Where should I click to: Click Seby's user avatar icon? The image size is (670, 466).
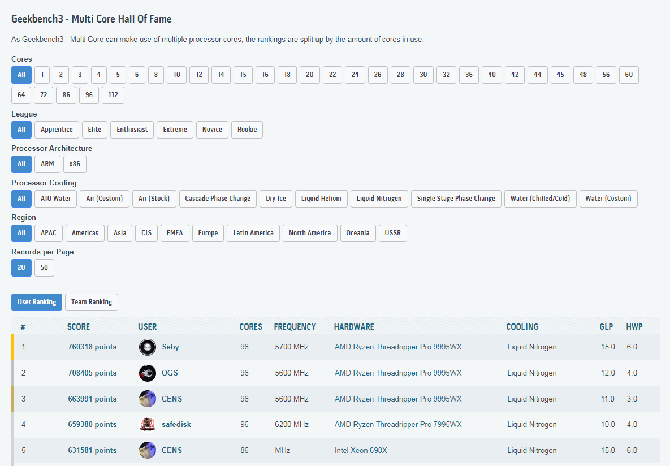pos(148,347)
